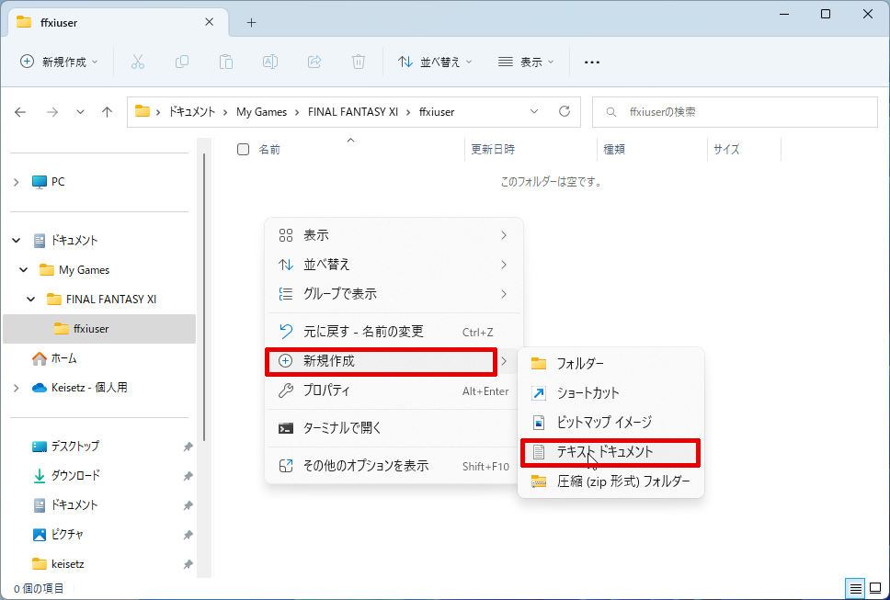Screen dimensions: 890x600
Task: Click the 新規作成 toolbar button
Action: 60,62
